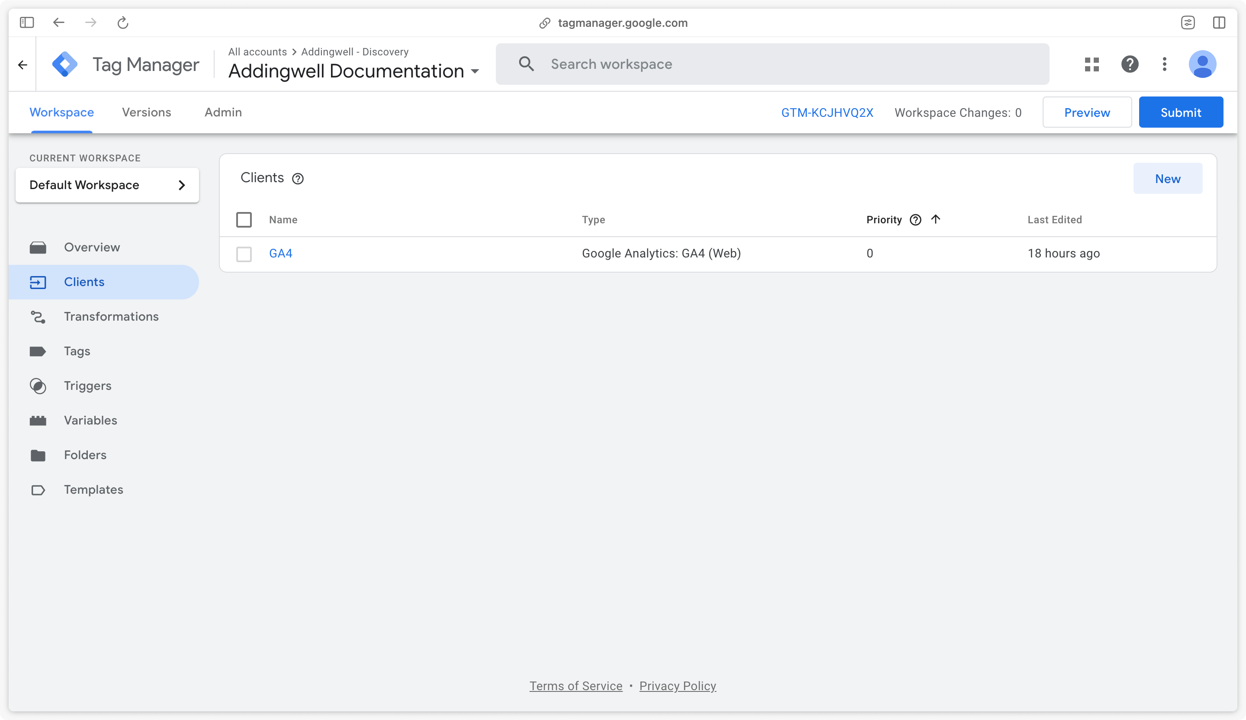1246x720 pixels.
Task: Open the three-dot more options menu
Action: click(1164, 64)
